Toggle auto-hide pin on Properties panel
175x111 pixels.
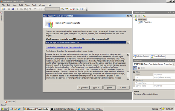171,60
